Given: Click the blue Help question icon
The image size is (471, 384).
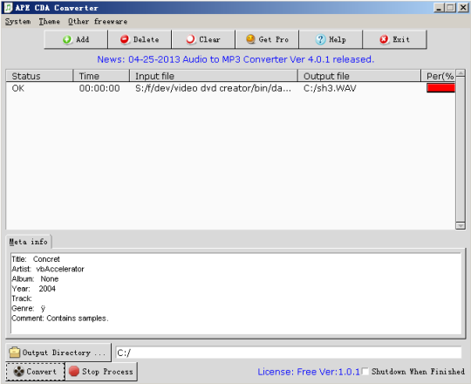Looking at the screenshot, I should pyautogui.click(x=320, y=39).
